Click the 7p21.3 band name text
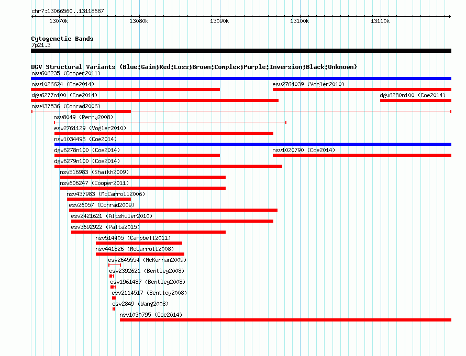466x356 pixels. [41, 45]
